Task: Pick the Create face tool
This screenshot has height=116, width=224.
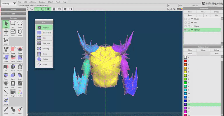Action: pyautogui.click(x=13, y=50)
